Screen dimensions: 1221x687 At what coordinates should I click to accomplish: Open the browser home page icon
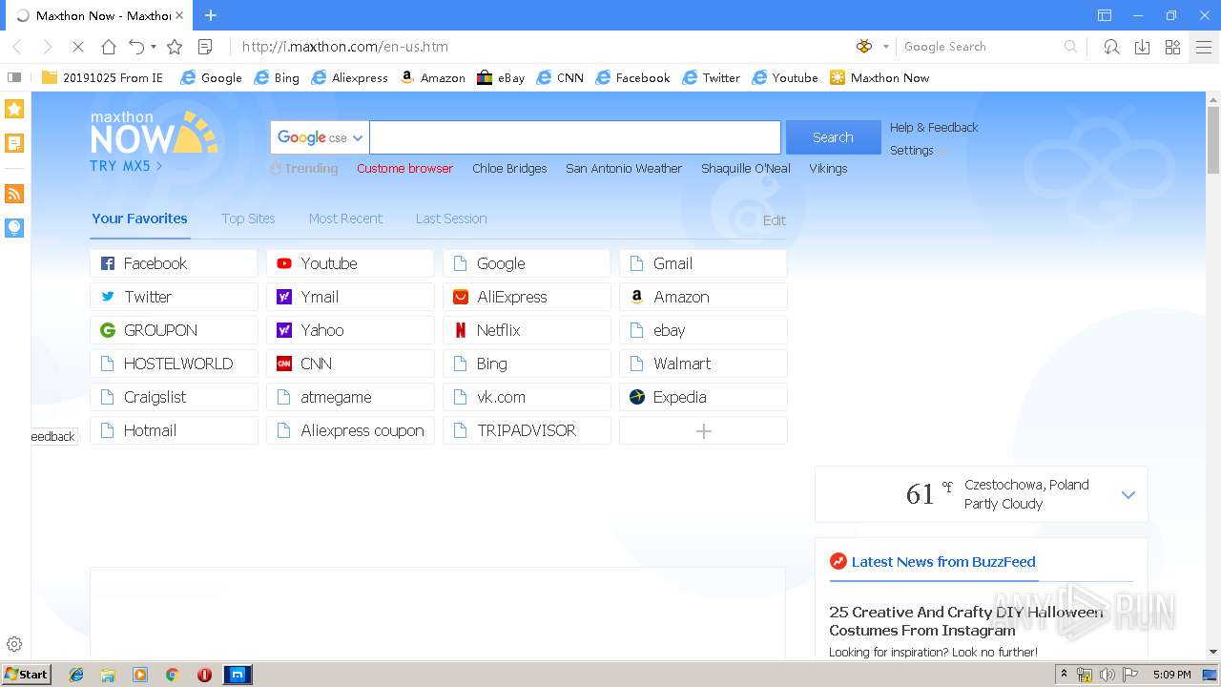[x=109, y=47]
